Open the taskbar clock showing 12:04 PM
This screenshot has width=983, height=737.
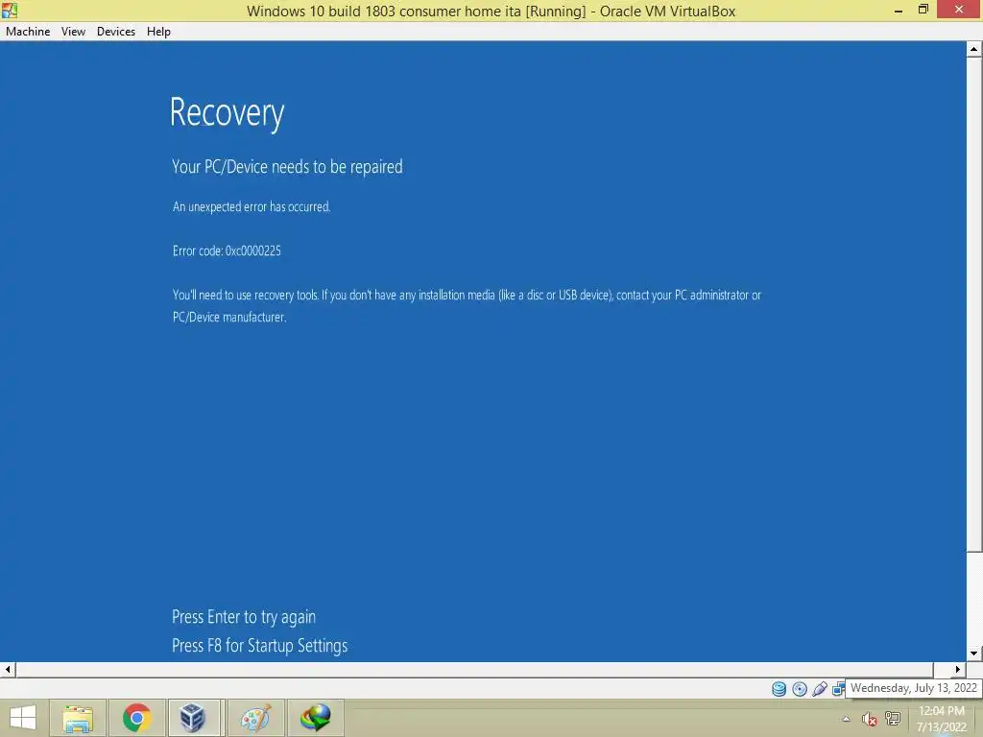(x=942, y=719)
